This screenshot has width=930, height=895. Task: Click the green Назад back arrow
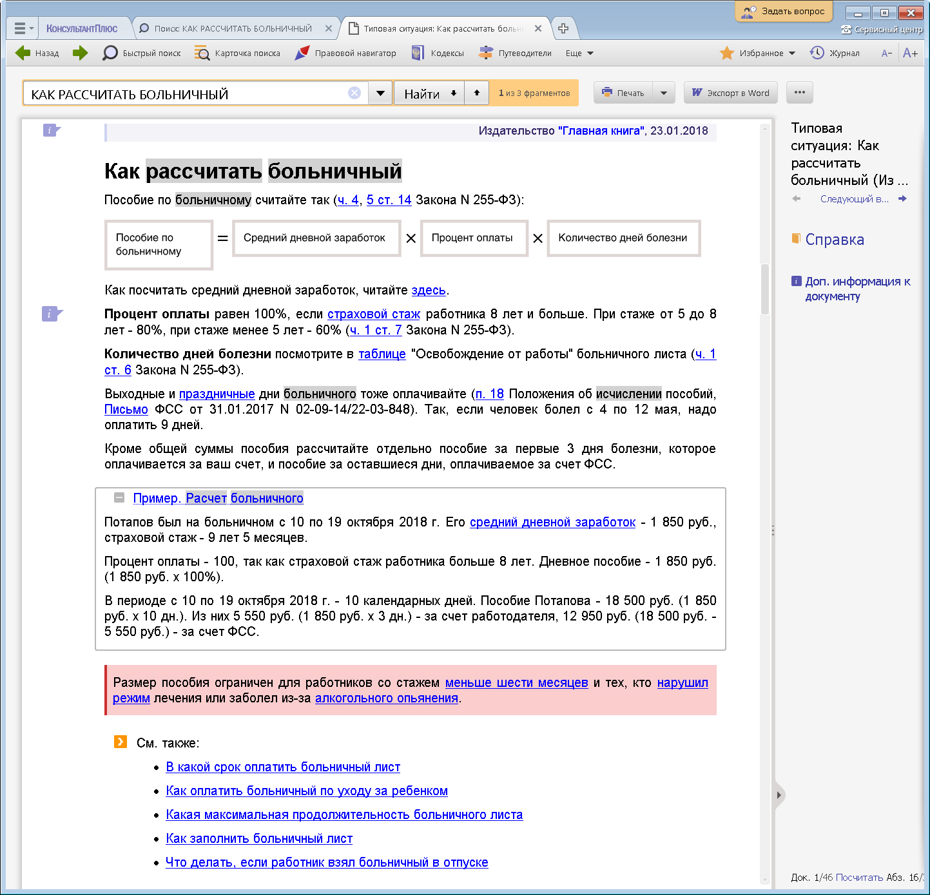[23, 53]
